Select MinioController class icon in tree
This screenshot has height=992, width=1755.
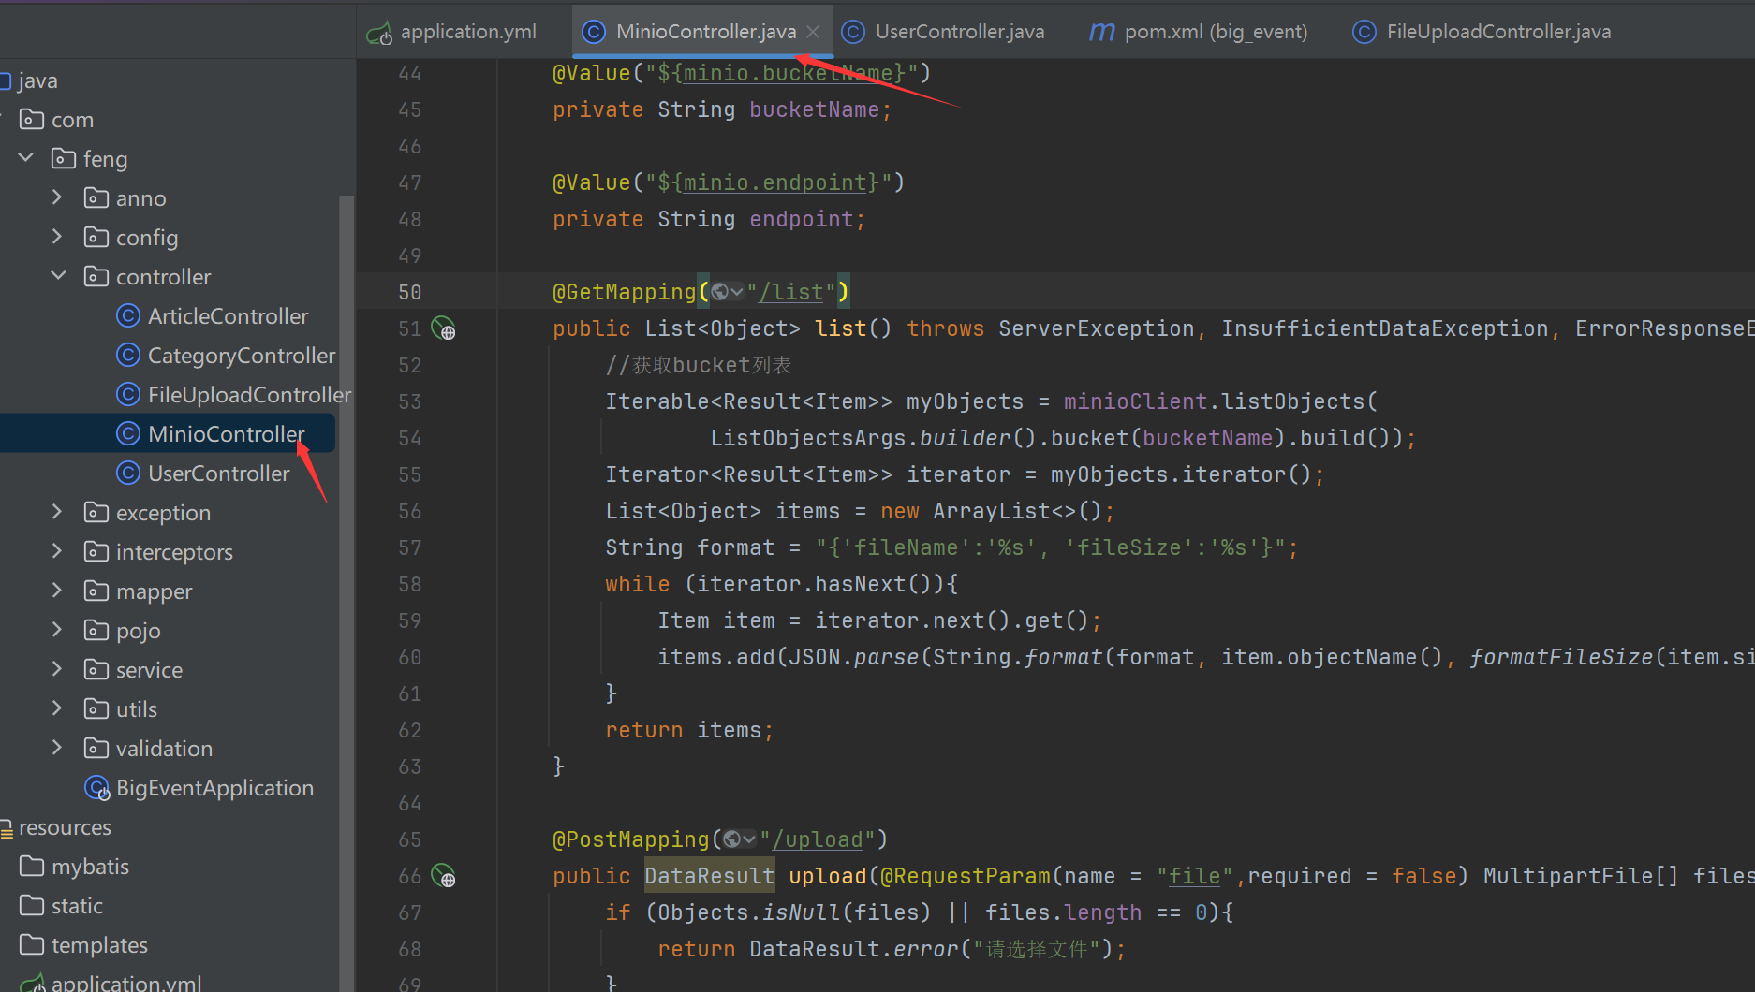pyautogui.click(x=127, y=434)
